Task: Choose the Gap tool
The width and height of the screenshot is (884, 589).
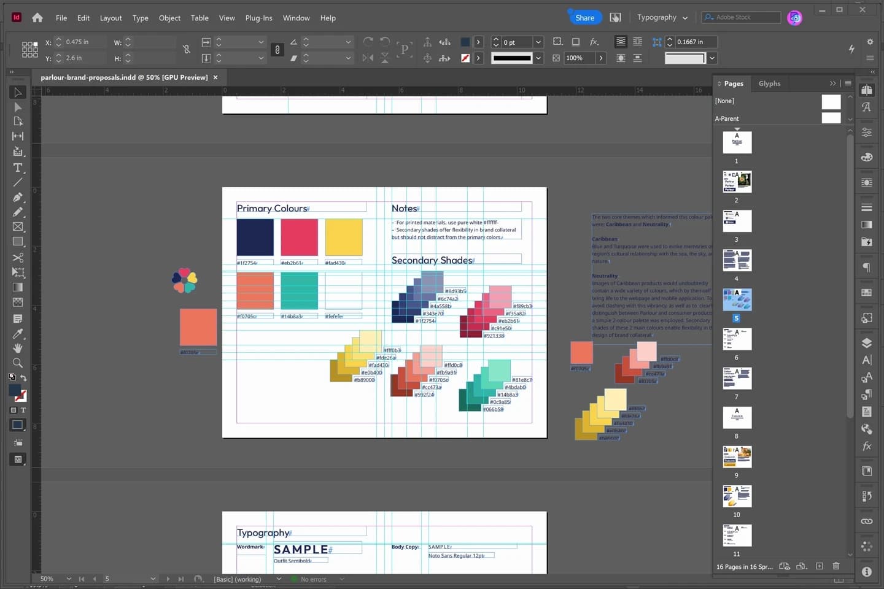Action: tap(18, 136)
